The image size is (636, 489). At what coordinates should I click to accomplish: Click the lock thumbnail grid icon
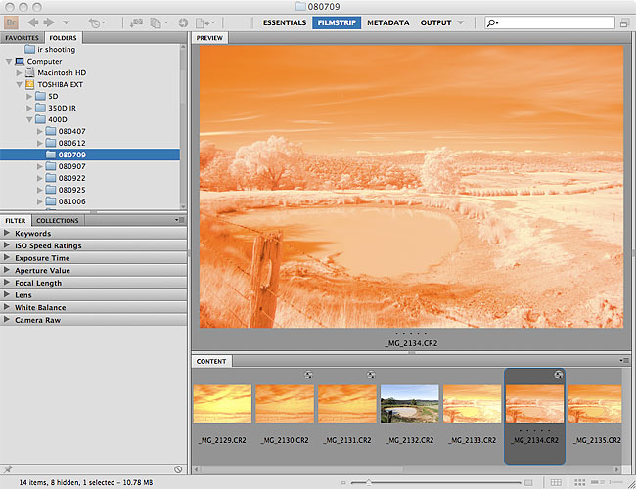tap(555, 482)
